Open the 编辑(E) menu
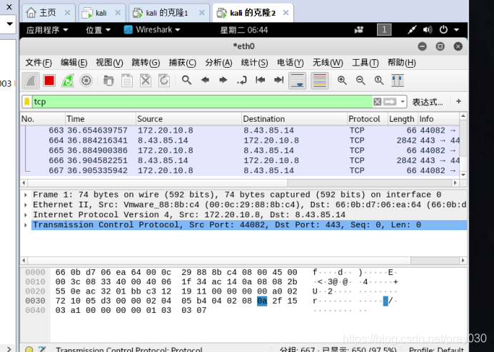 click(x=74, y=63)
